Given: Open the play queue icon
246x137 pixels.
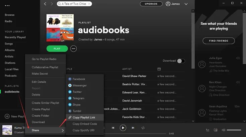Looking at the screenshot, I should tap(208, 130).
